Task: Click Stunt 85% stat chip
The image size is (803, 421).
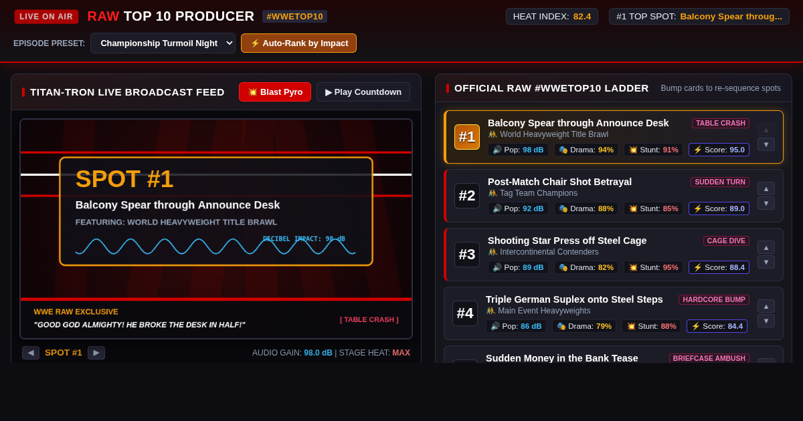Action: pos(654,208)
